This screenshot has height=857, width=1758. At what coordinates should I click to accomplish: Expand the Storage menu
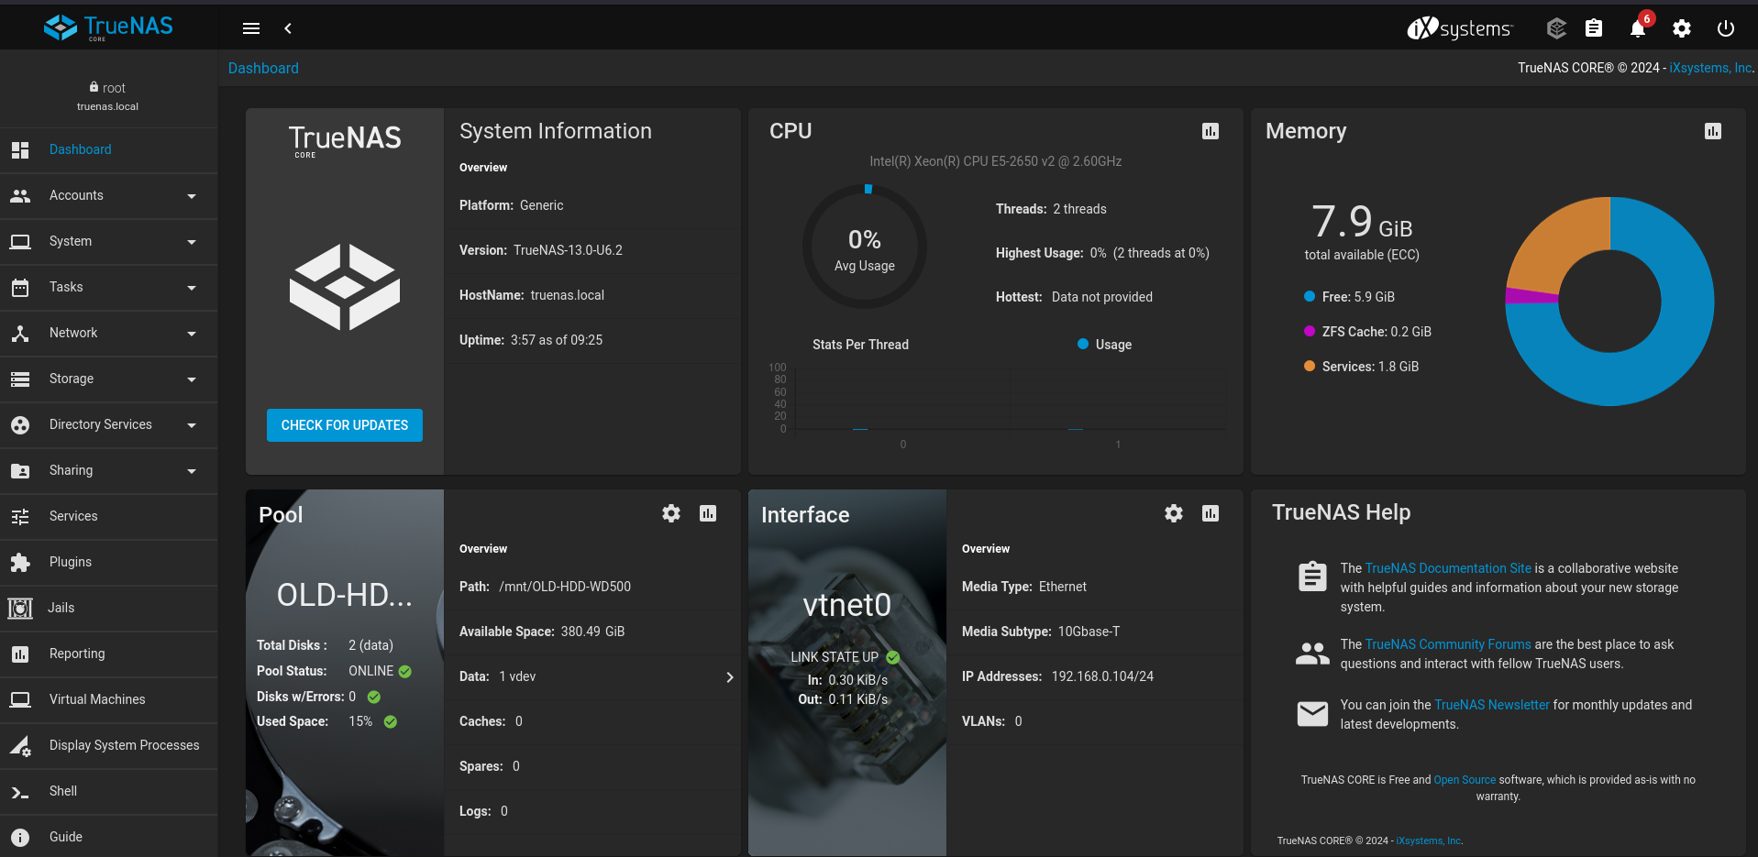(108, 379)
